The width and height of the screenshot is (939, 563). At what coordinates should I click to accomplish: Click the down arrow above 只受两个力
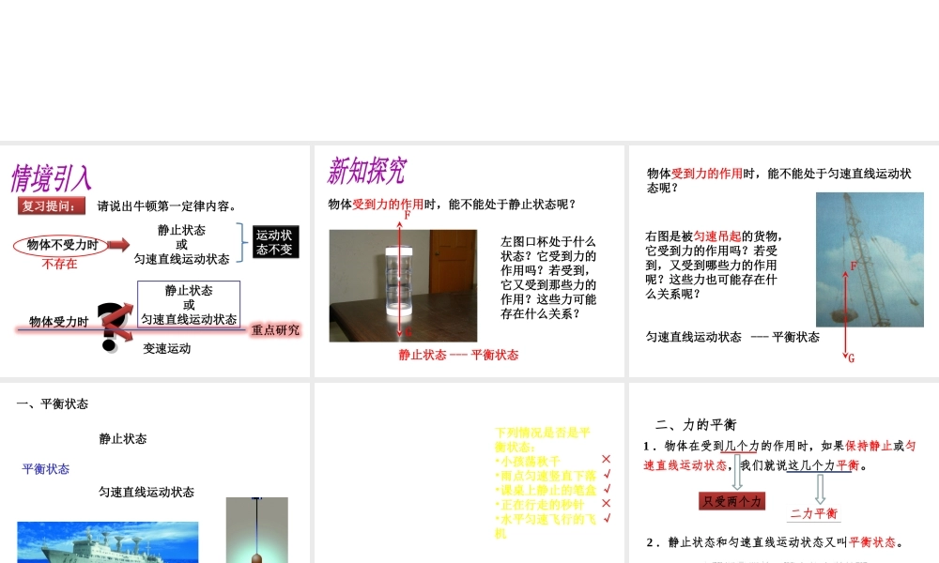point(738,473)
